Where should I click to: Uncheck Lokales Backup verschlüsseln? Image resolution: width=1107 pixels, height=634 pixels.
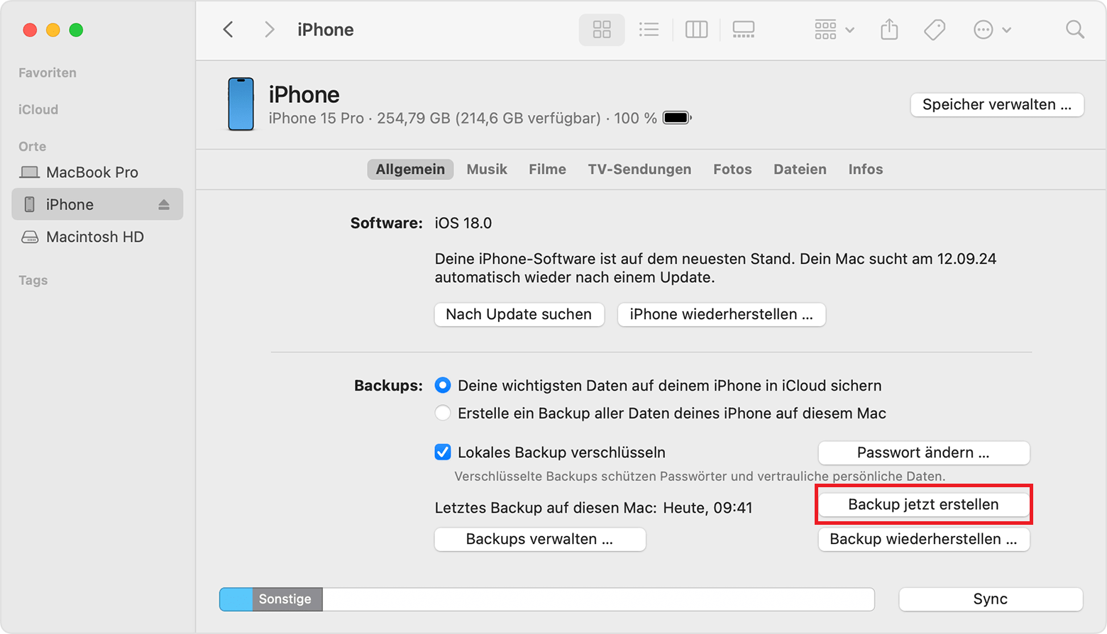coord(442,452)
